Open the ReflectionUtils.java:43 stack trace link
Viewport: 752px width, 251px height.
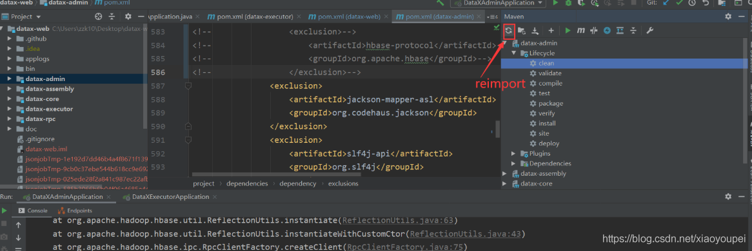[464, 235]
